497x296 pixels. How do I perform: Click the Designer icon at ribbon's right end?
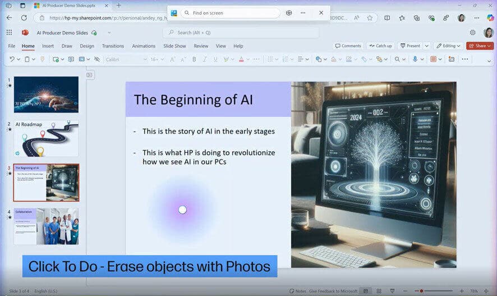coord(452,60)
